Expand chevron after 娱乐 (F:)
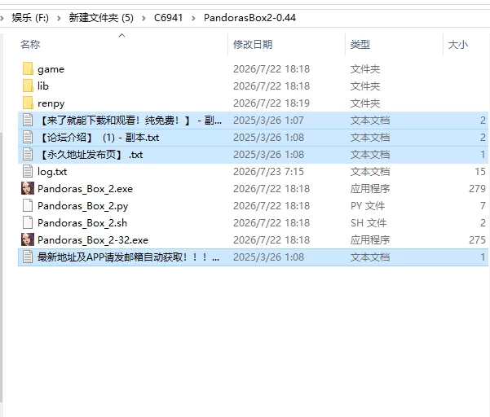490x417 pixels. (59, 18)
